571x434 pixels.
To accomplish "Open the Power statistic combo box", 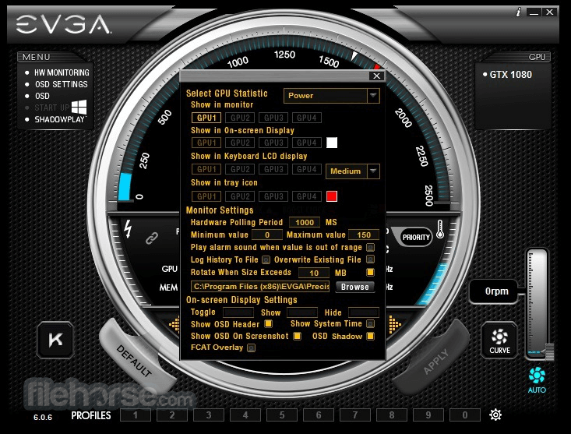I will 331,96.
